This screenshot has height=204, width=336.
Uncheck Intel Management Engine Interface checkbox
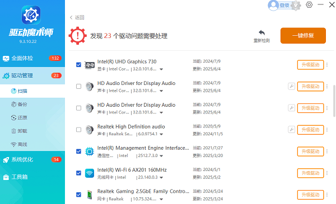point(78,151)
